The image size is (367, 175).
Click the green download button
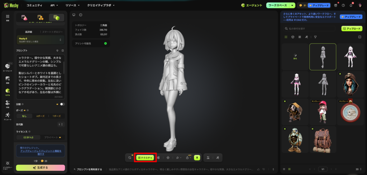click(x=197, y=158)
